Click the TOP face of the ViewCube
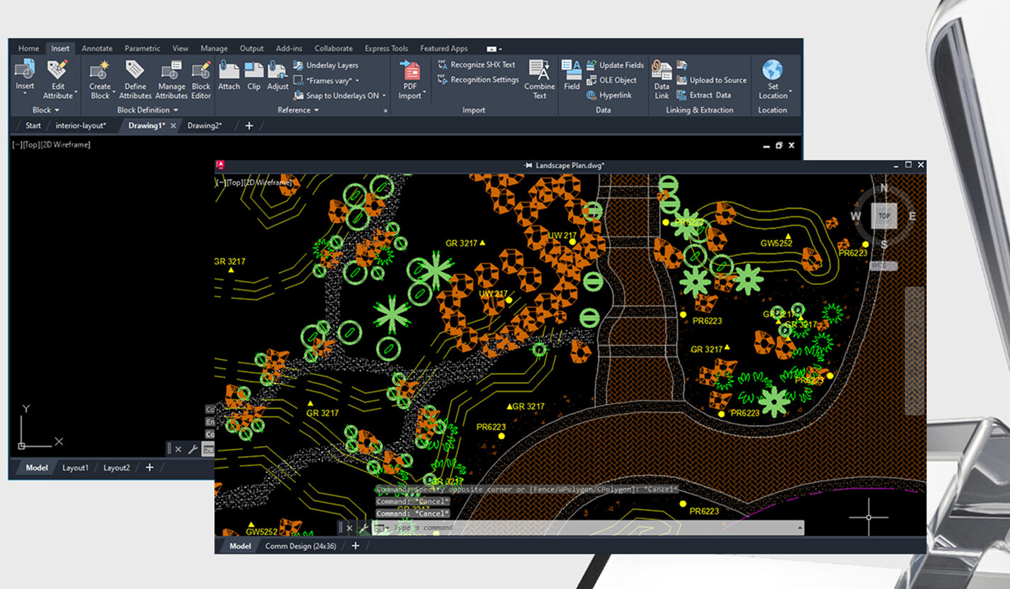Viewport: 1010px width, 589px height. click(x=884, y=216)
